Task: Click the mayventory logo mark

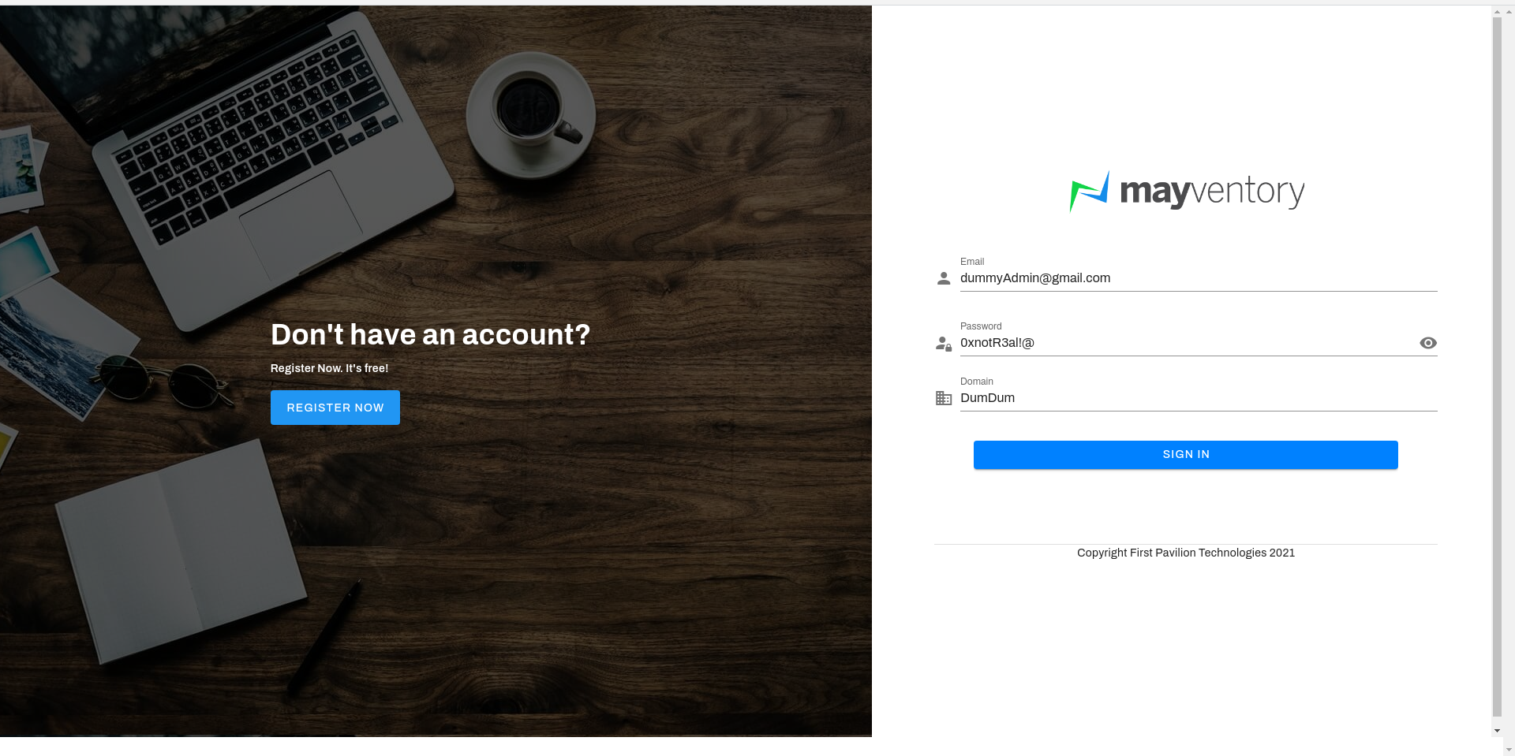Action: [1090, 192]
